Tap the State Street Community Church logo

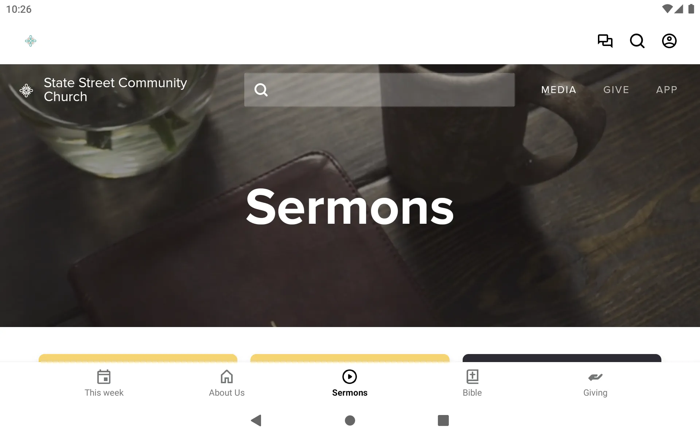pos(26,89)
